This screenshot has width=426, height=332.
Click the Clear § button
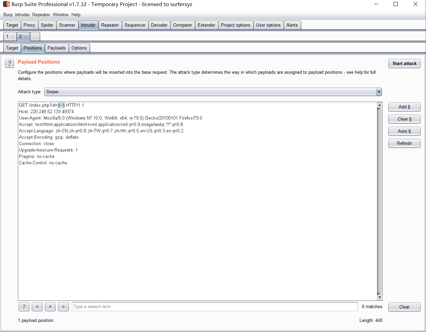point(404,119)
